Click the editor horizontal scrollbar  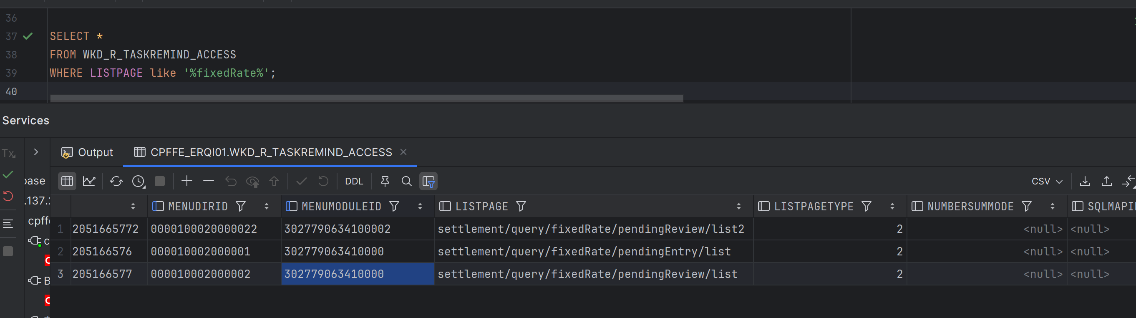tap(366, 98)
